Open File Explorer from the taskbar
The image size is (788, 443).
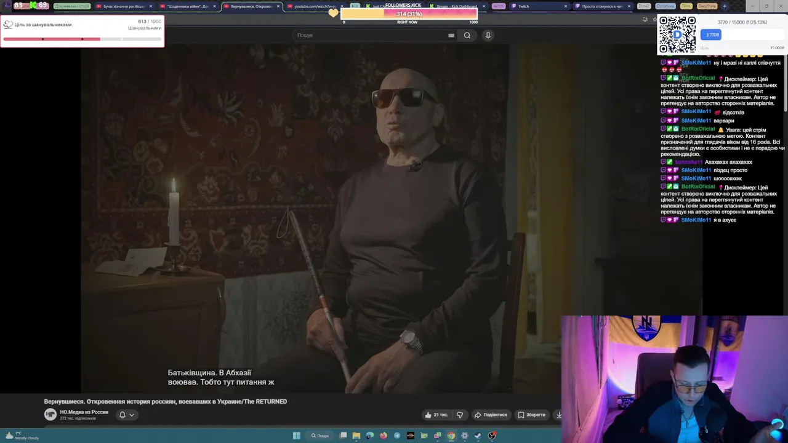(x=356, y=436)
